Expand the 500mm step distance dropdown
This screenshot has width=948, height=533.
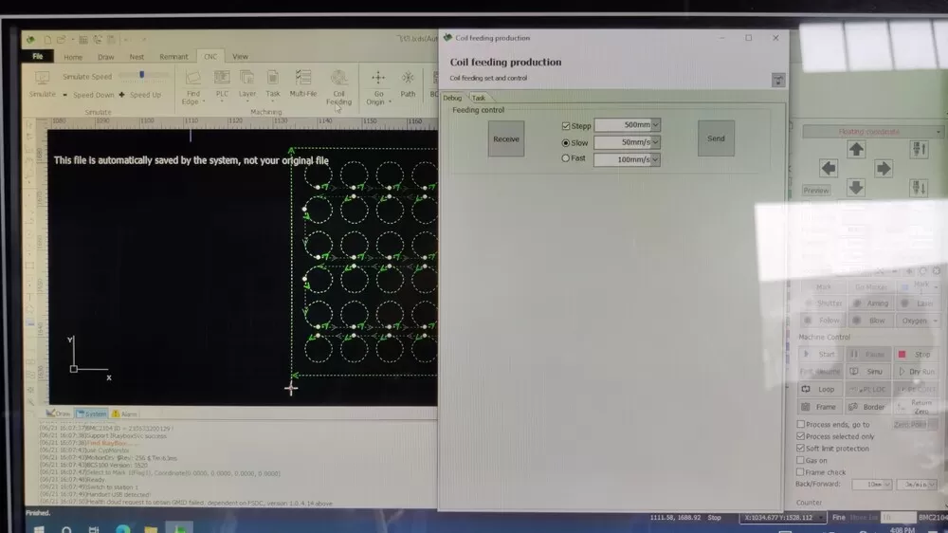click(x=655, y=125)
